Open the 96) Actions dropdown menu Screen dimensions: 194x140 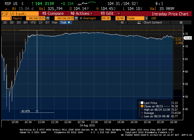[x=79, y=13]
